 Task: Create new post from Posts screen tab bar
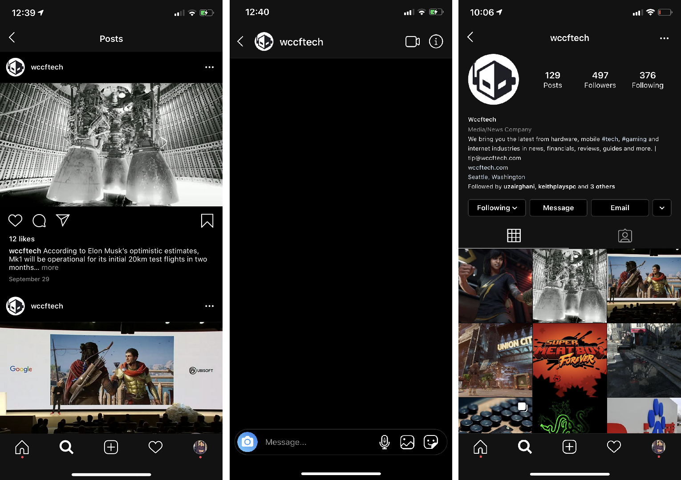(111, 447)
